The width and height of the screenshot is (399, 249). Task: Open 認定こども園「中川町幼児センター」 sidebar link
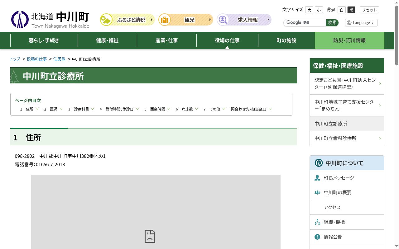click(347, 84)
